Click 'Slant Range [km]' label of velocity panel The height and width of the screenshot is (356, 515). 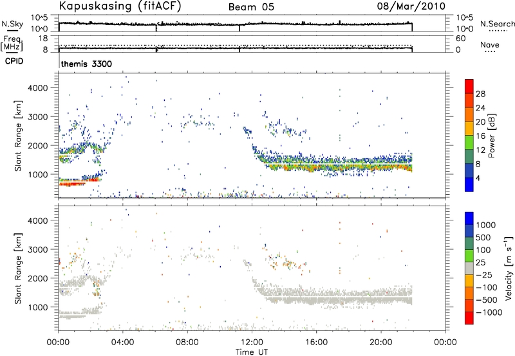(19, 268)
